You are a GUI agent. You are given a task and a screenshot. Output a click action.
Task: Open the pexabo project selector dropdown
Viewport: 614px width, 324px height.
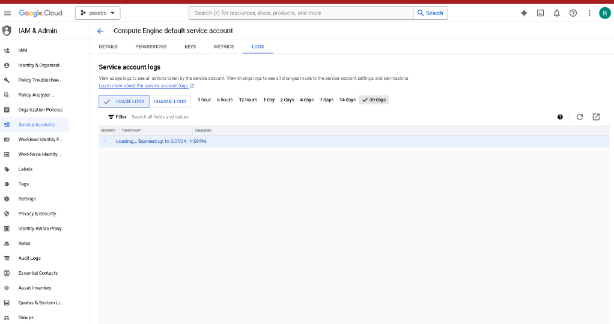click(x=97, y=13)
